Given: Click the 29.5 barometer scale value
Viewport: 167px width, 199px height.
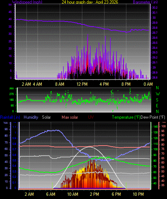Looking at the screenshot, I should pos(155,43).
